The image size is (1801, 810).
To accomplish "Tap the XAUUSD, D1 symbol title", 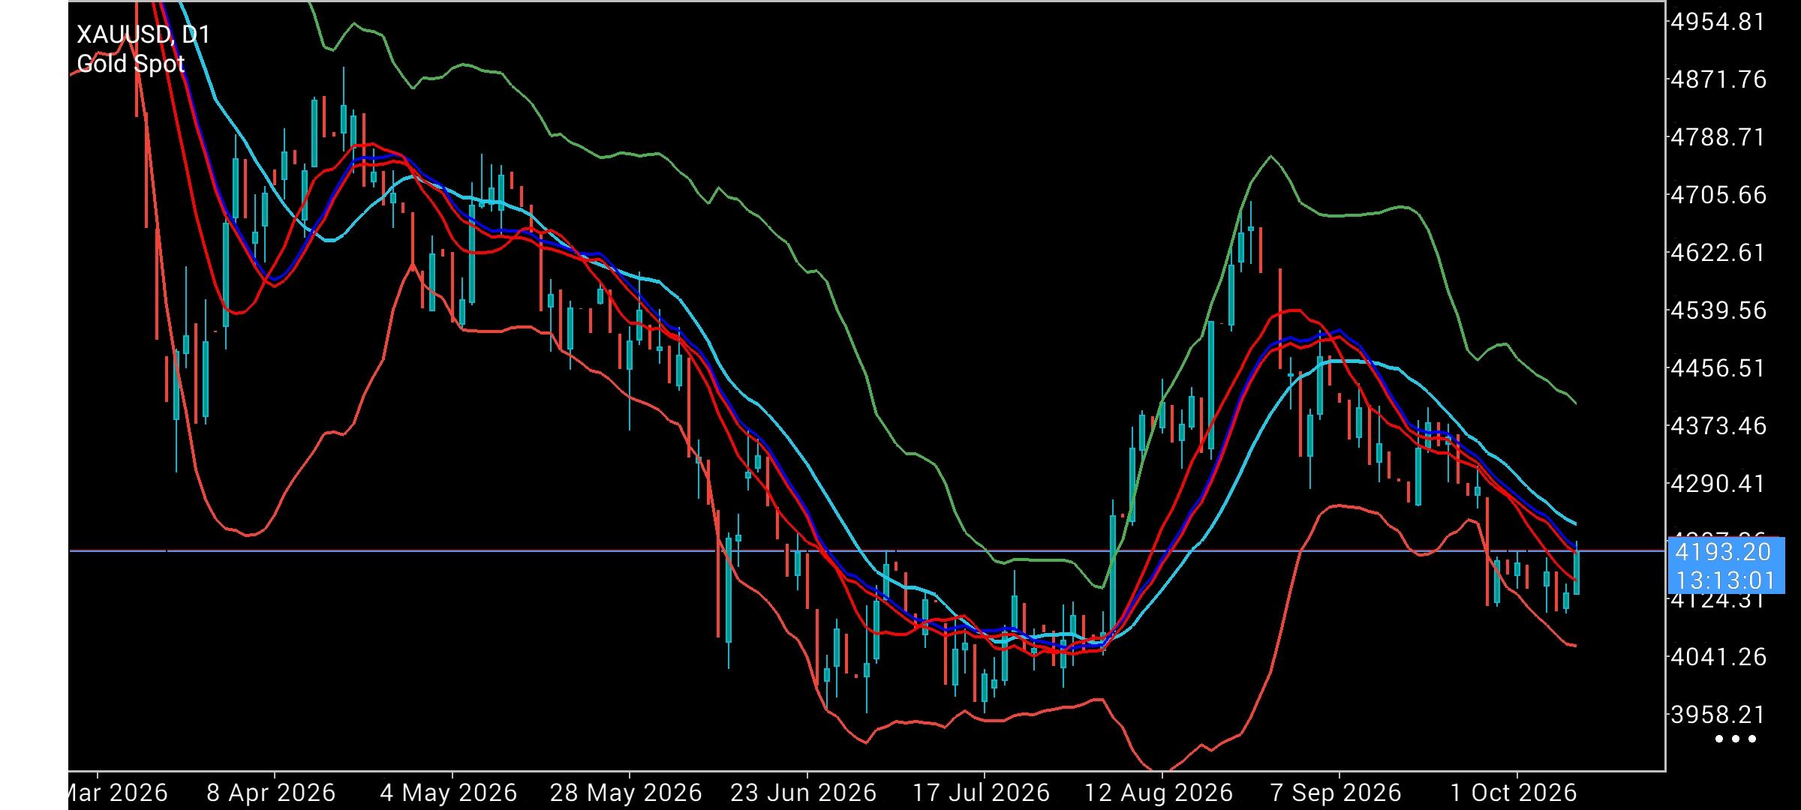I will [143, 34].
